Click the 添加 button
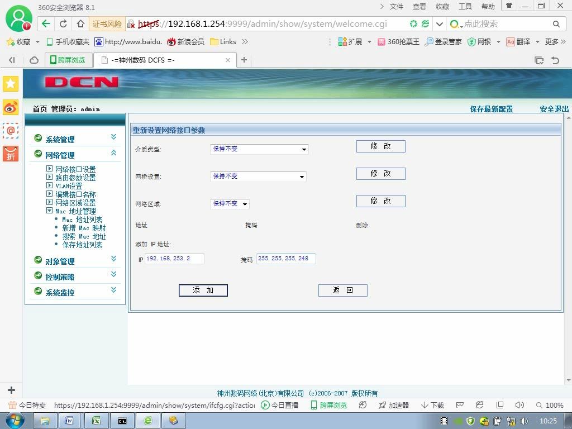Screen dimensions: 572x429 [x=203, y=290]
